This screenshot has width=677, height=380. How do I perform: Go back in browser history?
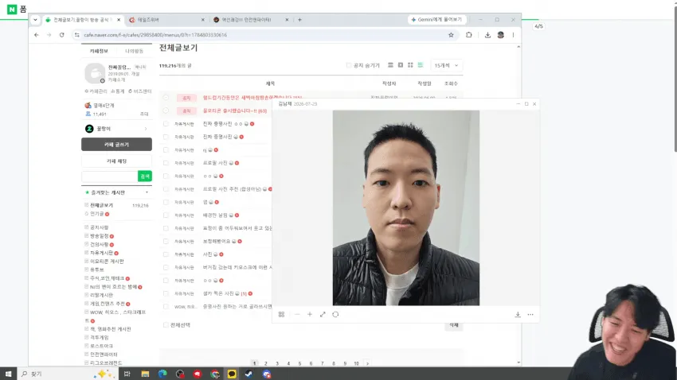(x=37, y=35)
